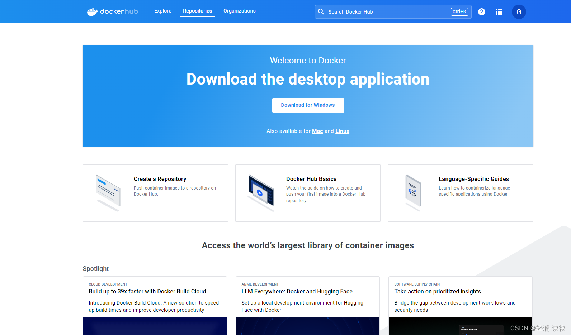Screen dimensions: 571x335
Task: Open the Create a Repository heading
Action: point(160,179)
